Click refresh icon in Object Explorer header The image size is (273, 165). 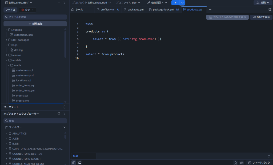59,114
